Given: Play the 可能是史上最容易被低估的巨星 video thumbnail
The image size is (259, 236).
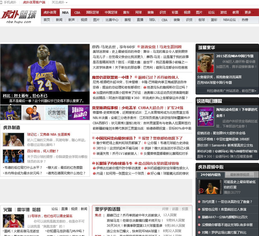Looking at the screenshot, I should [210, 187].
